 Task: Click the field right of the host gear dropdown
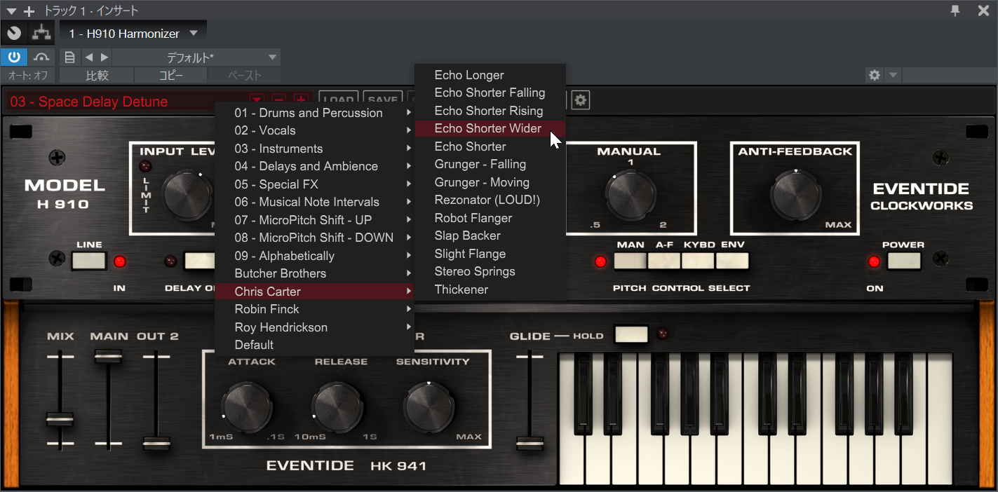(949, 75)
